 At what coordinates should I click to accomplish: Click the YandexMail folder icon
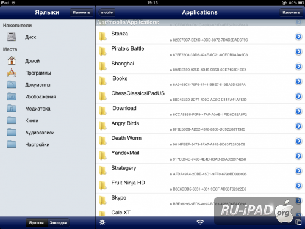pyautogui.click(x=102, y=156)
